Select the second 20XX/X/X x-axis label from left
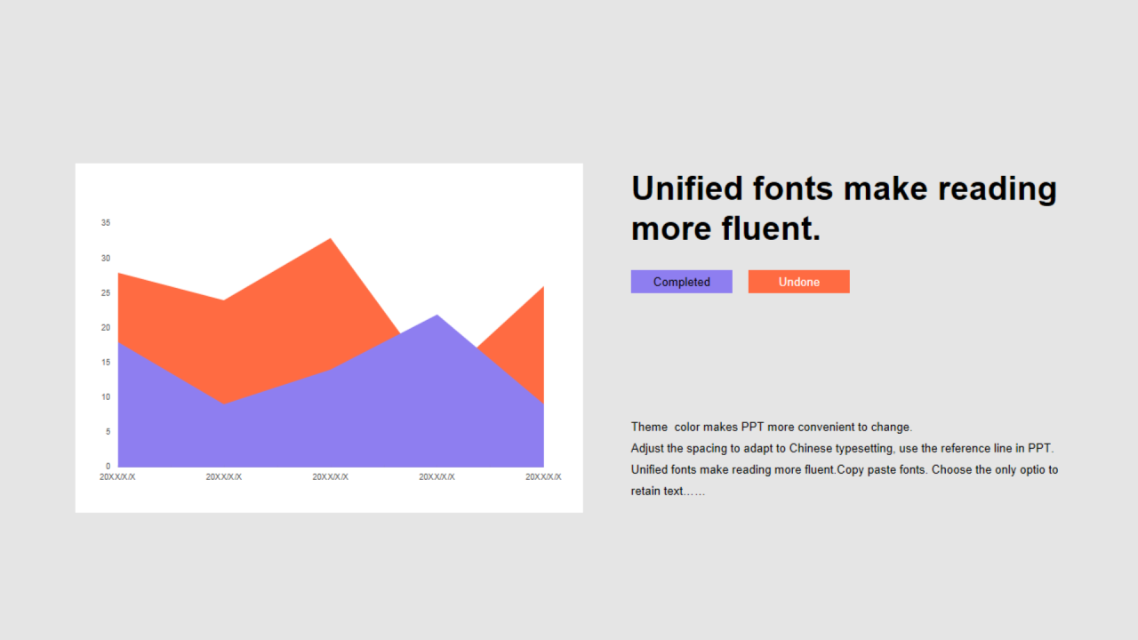The width and height of the screenshot is (1138, 640). coord(224,477)
